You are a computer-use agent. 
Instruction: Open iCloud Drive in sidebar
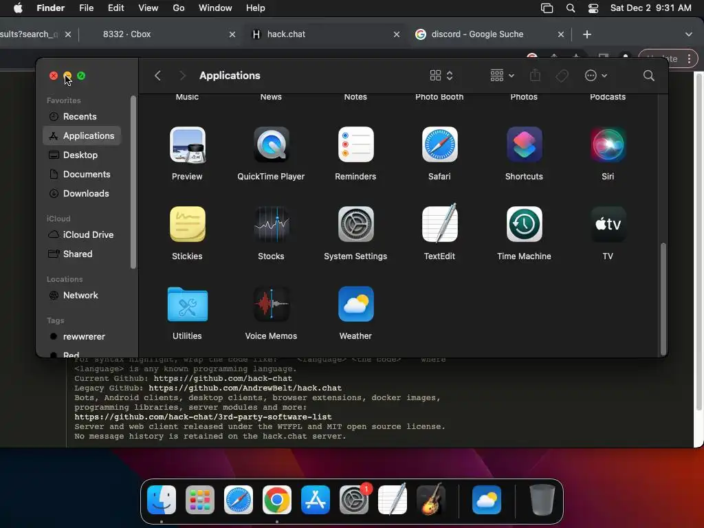tap(82, 235)
